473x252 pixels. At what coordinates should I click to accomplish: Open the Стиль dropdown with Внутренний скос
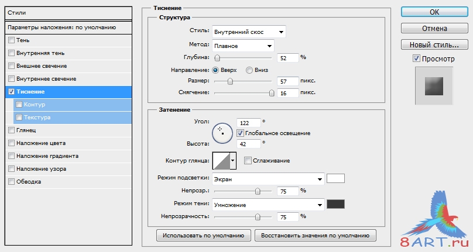[x=249, y=32]
